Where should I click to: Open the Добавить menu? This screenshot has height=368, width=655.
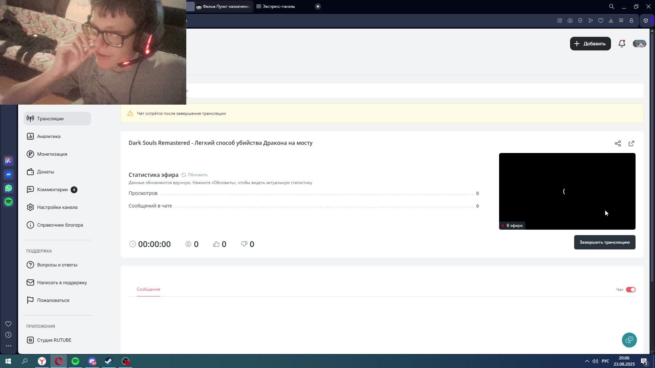point(590,44)
